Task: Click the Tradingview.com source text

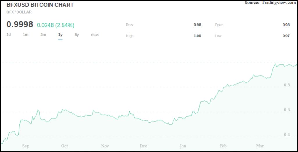Action: [x=279, y=3]
